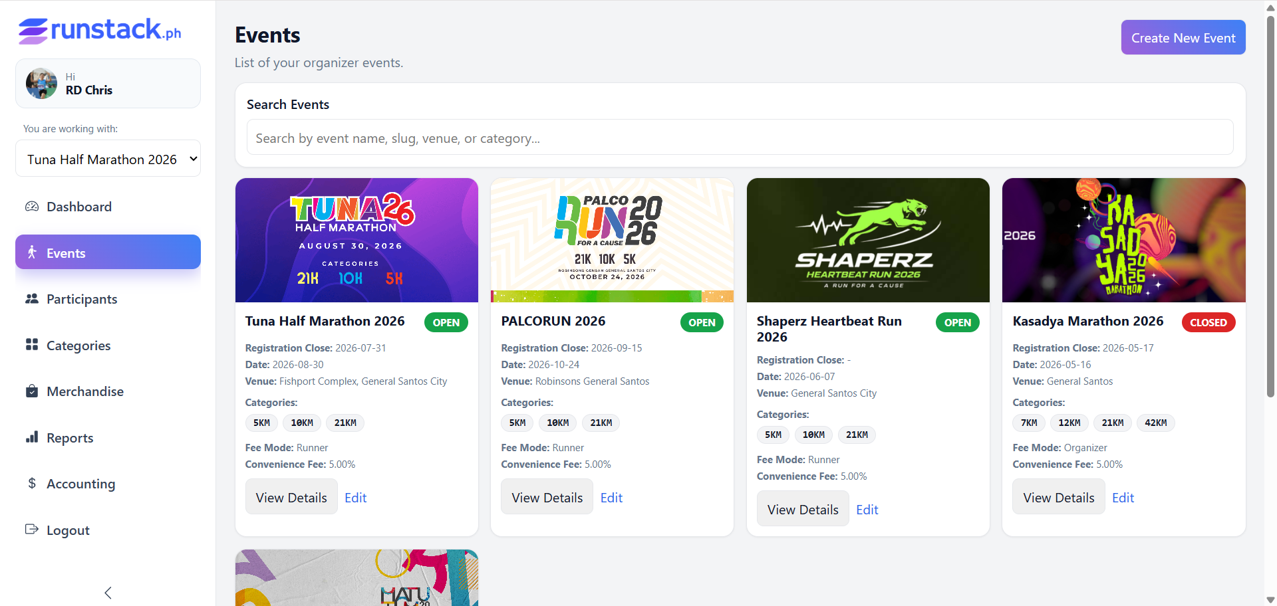Click the OPEN badge on PALCORUN 2026
Screen dimensions: 1277x606
click(x=702, y=322)
